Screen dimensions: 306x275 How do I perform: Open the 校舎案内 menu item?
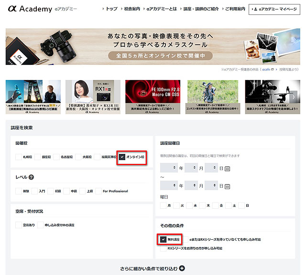click(132, 9)
